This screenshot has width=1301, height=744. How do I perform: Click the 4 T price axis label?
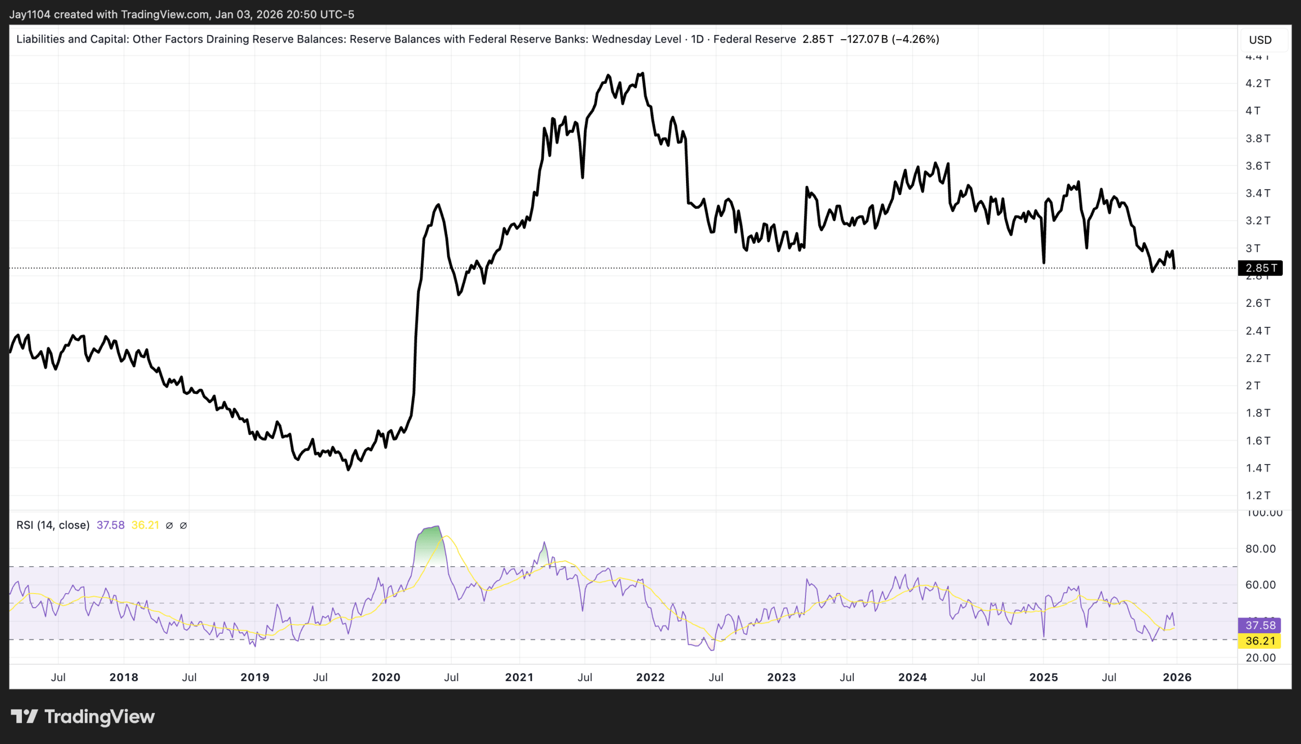pos(1252,111)
